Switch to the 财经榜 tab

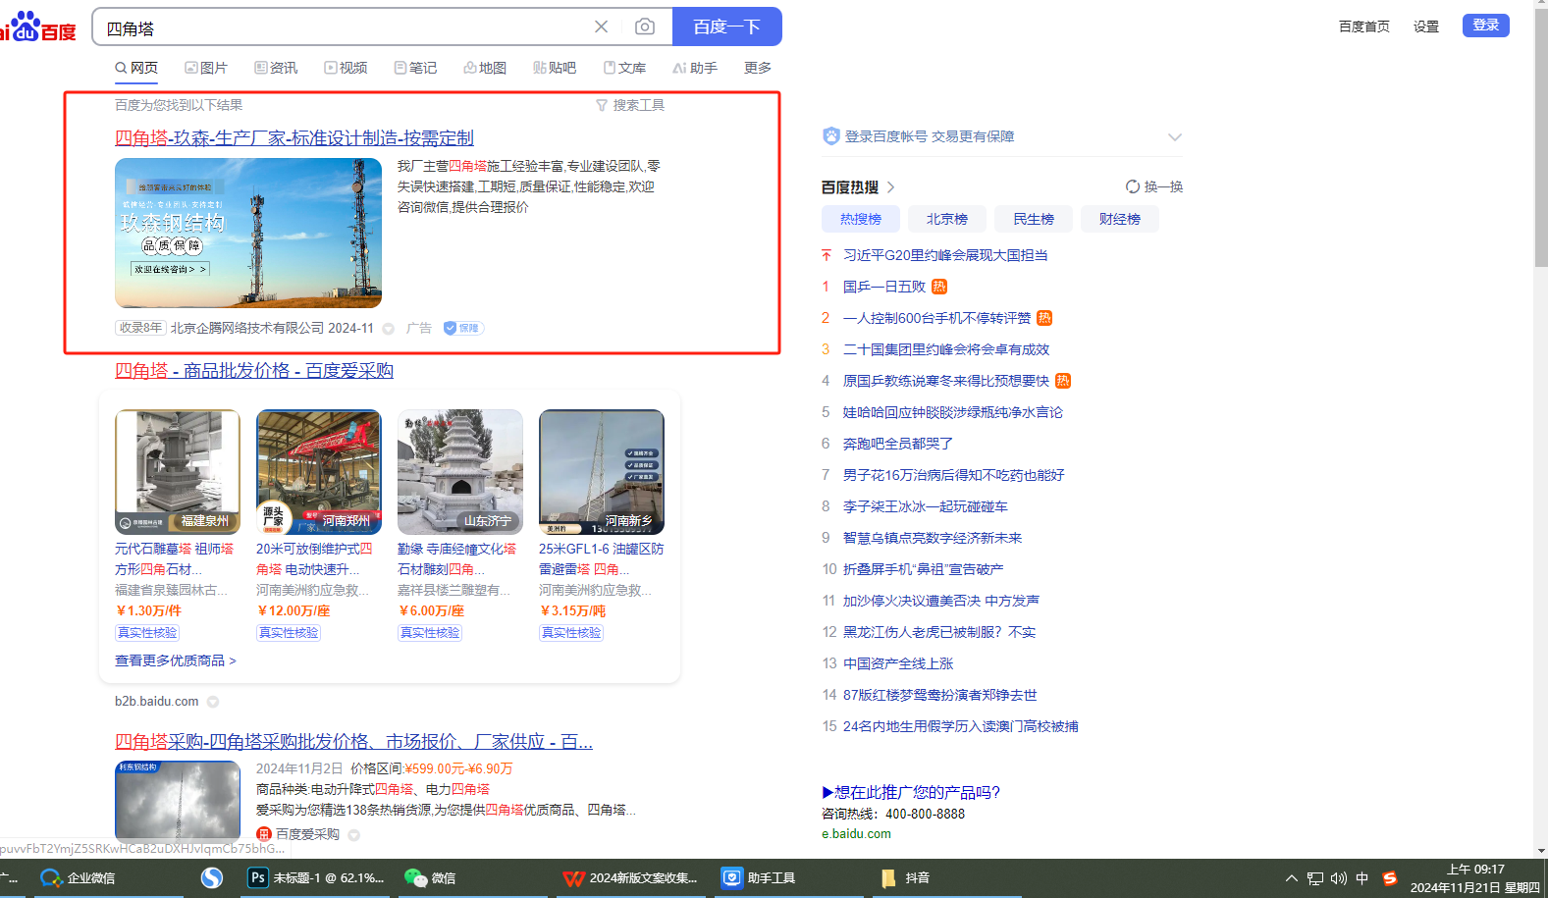coord(1120,219)
